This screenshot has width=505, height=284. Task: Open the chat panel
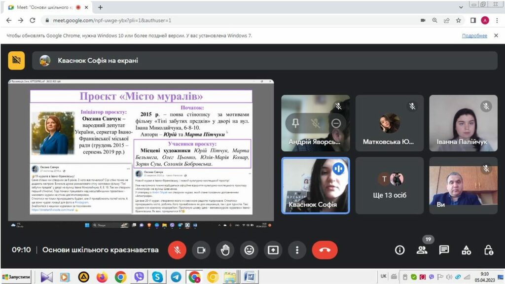coord(444,250)
